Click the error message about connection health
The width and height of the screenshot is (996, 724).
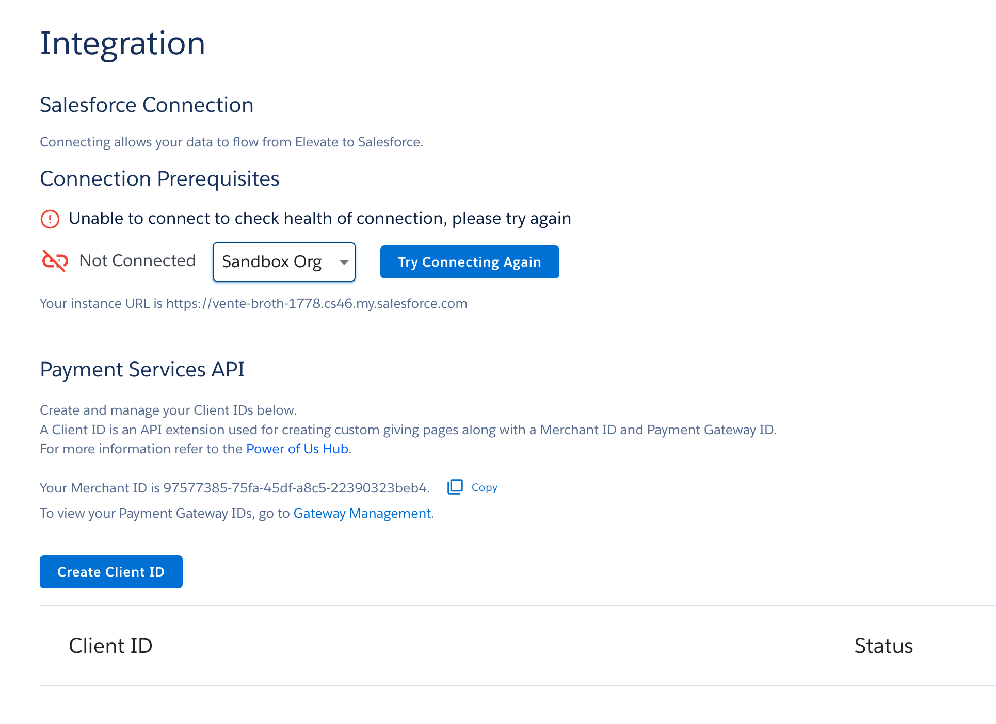click(319, 218)
